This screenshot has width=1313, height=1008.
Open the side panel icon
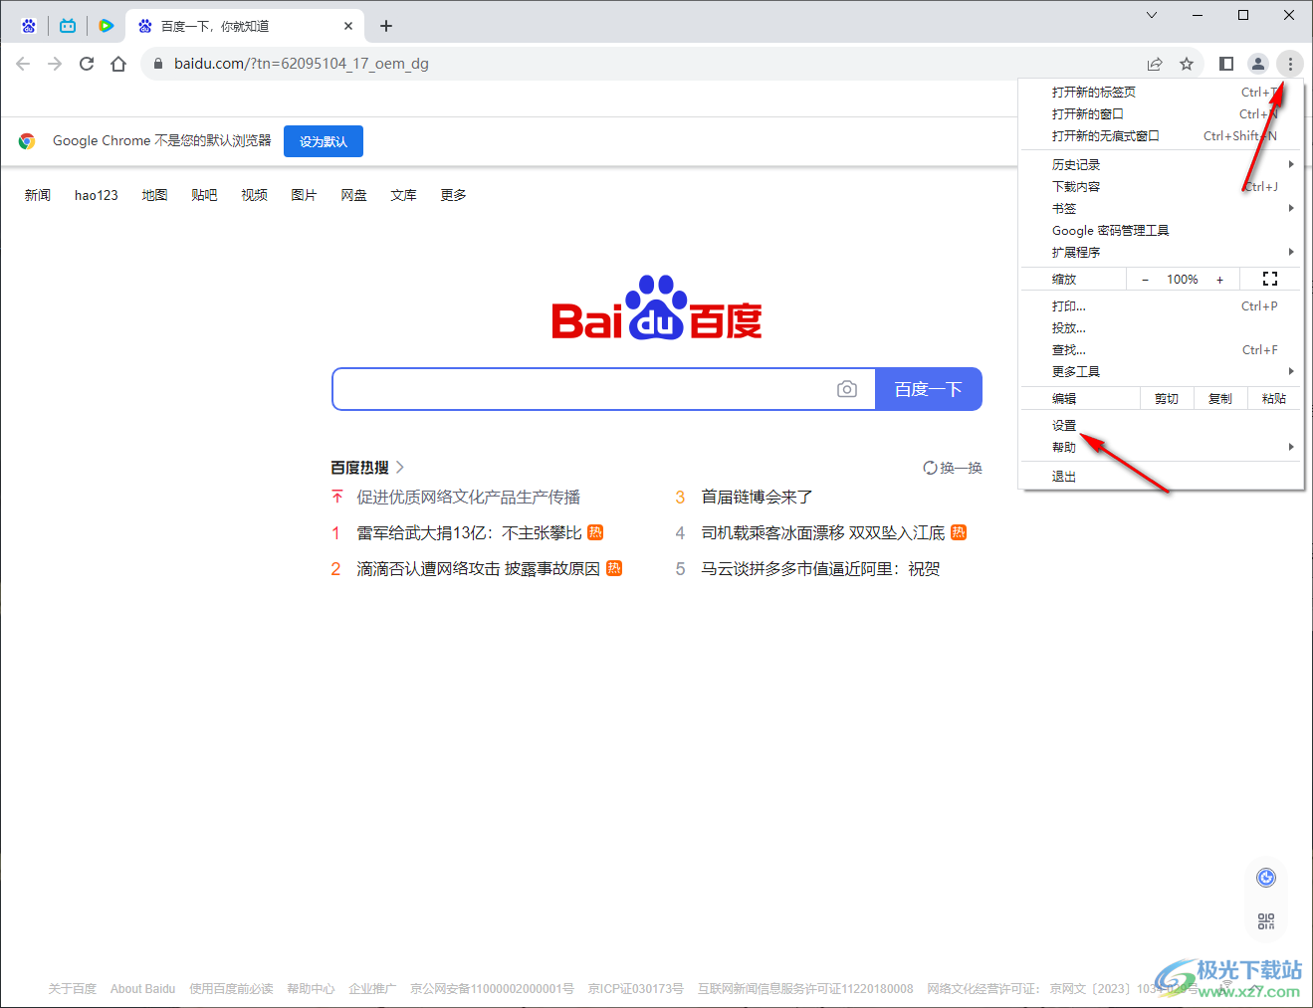click(1226, 64)
